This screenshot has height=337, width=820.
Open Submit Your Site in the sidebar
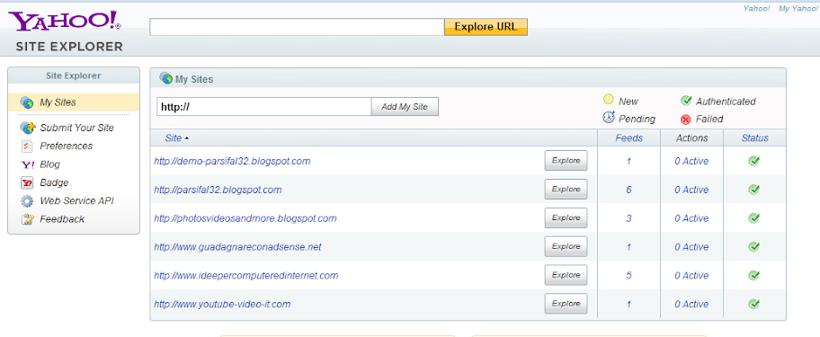click(77, 128)
